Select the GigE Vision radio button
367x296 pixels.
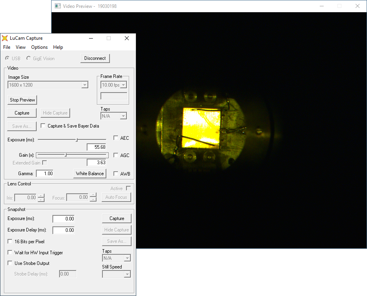[x=29, y=58]
